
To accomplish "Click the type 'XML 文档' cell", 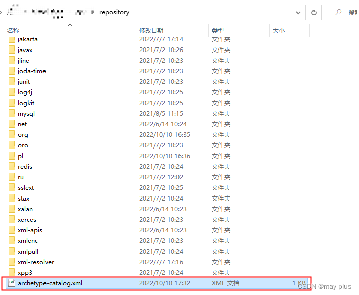I will [x=226, y=283].
